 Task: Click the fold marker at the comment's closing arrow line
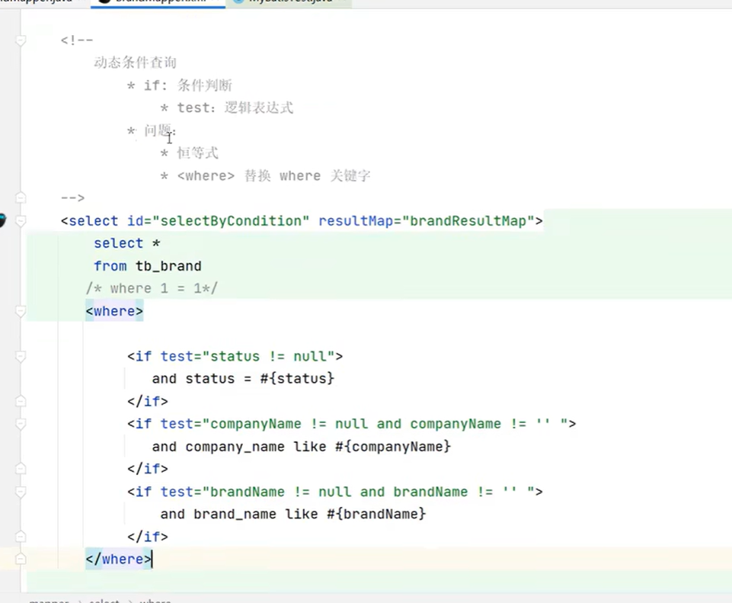(x=21, y=197)
